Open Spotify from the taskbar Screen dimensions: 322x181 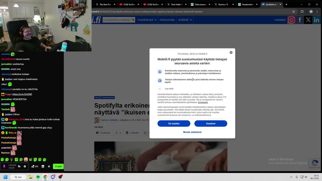(38, 177)
